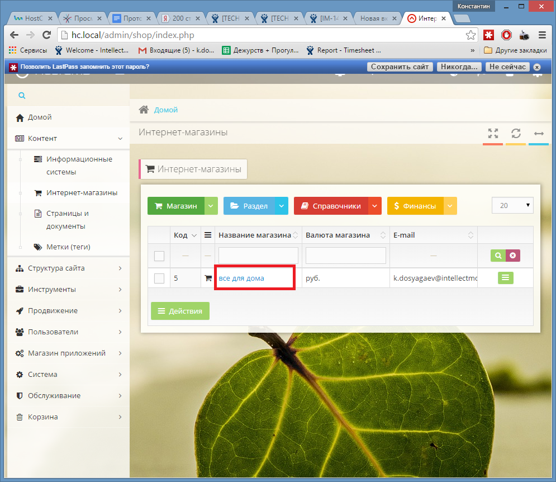
Task: Click the sidebar search magnifier icon
Action: click(x=22, y=96)
